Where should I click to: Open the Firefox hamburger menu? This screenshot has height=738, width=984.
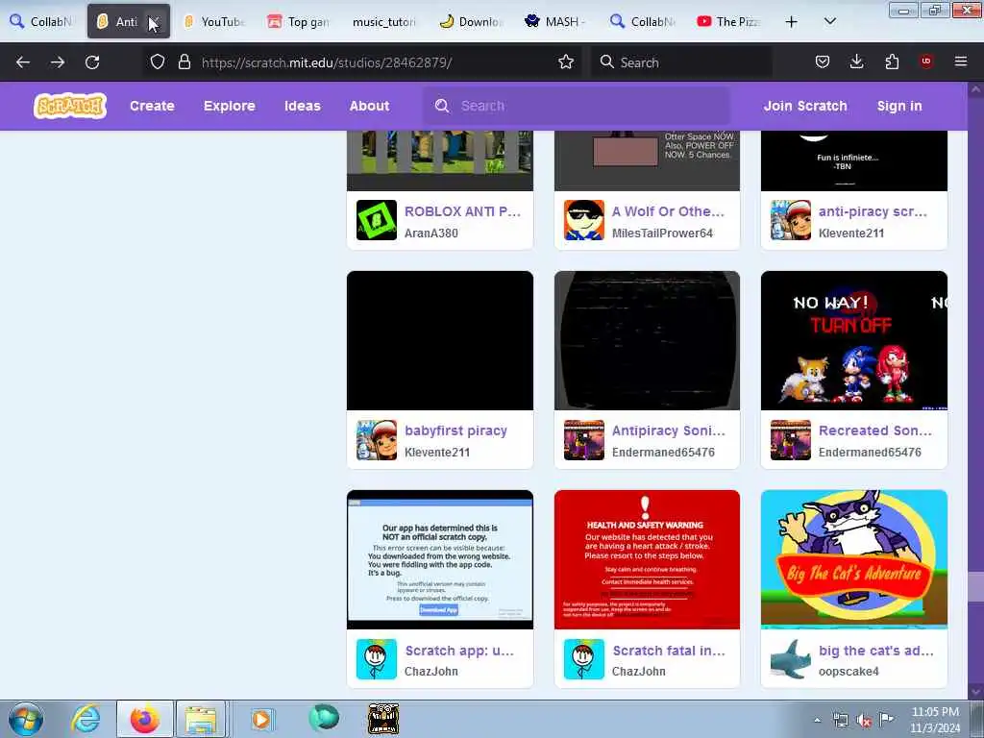pos(961,62)
